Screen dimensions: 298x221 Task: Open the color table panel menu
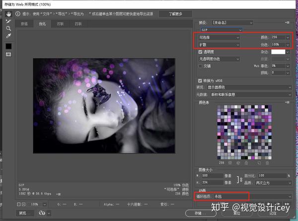pyautogui.click(x=288, y=102)
